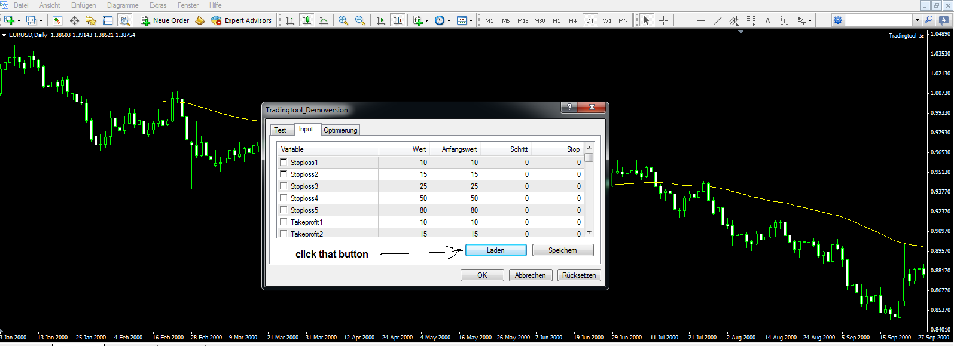Select the Fibonacci retracement tool
Image resolution: width=954 pixels, height=346 pixels.
tap(751, 20)
